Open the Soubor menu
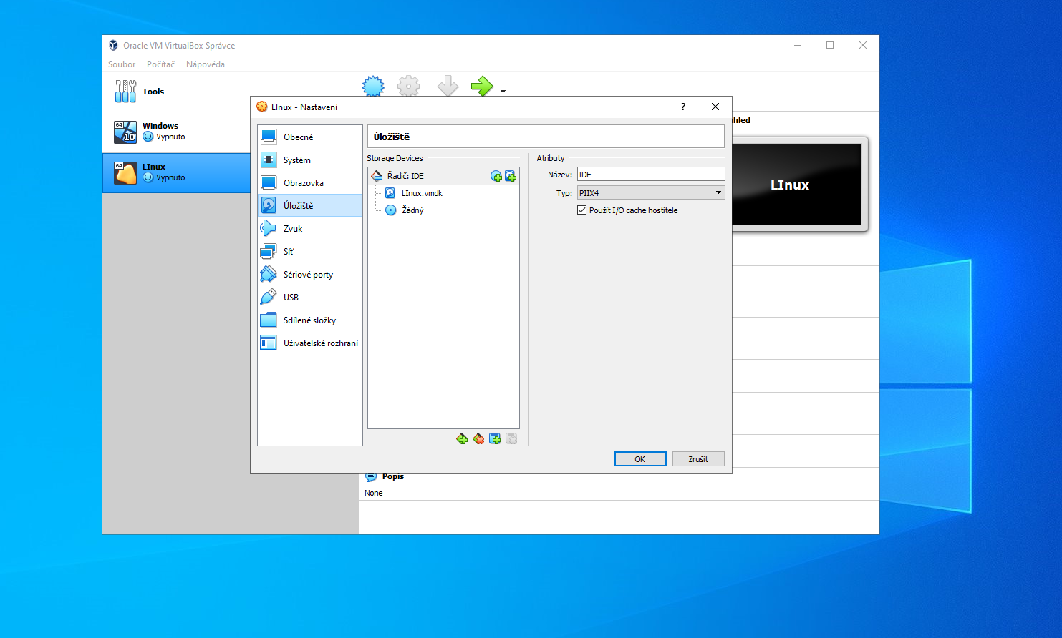Viewport: 1062px width, 638px height. pos(122,64)
